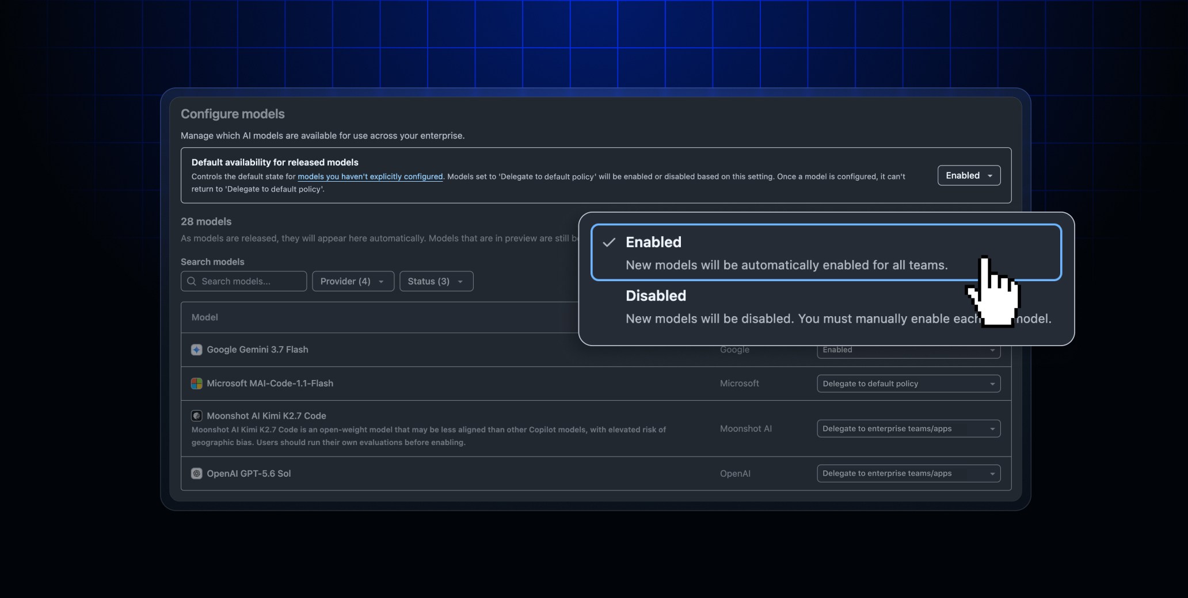The image size is (1188, 598).
Task: Open the Provider (4) filter dropdown
Action: tap(353, 281)
